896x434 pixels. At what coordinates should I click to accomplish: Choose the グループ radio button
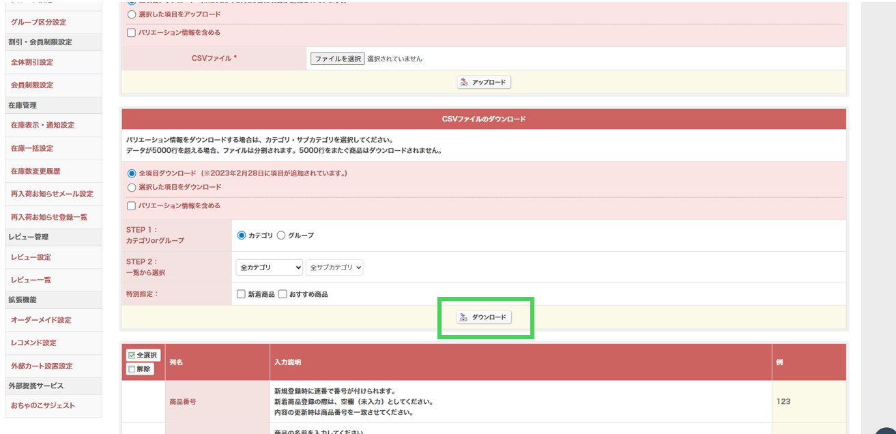tap(281, 235)
